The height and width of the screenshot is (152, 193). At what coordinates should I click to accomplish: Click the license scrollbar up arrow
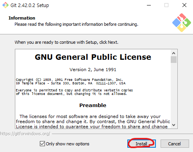[x=173, y=53]
